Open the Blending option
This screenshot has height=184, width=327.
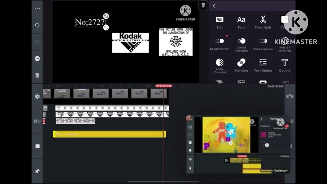click(241, 65)
